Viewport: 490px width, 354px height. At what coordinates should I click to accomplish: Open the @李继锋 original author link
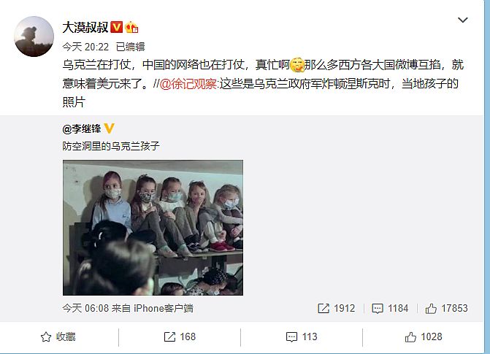[x=82, y=128]
